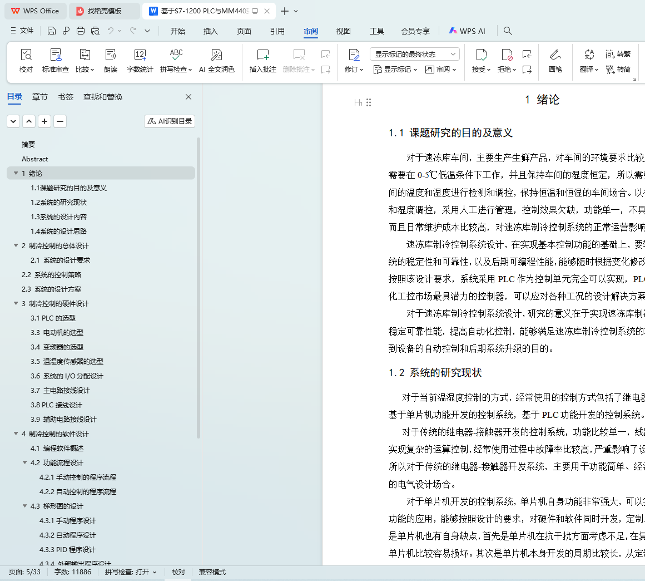
Task: Click the minus outline level button
Action: pos(60,121)
